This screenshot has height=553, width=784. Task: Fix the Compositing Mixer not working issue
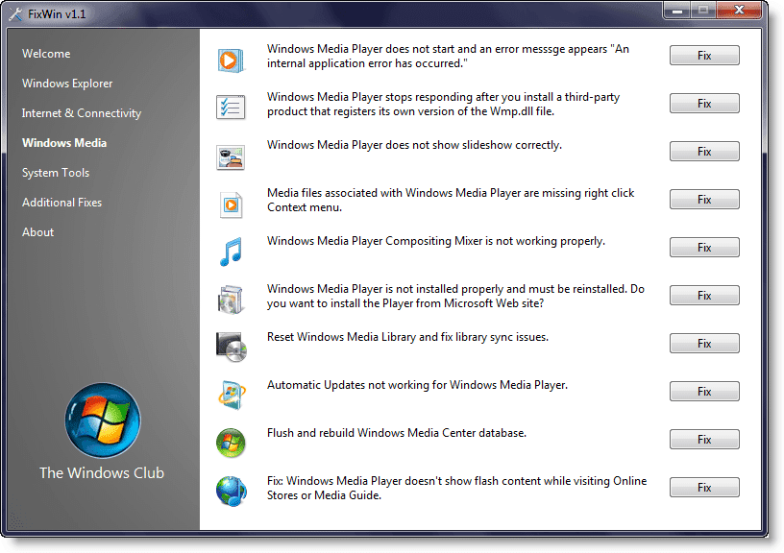point(704,248)
